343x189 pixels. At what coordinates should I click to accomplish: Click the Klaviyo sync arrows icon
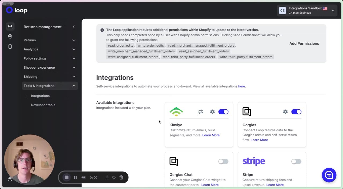tap(201, 112)
